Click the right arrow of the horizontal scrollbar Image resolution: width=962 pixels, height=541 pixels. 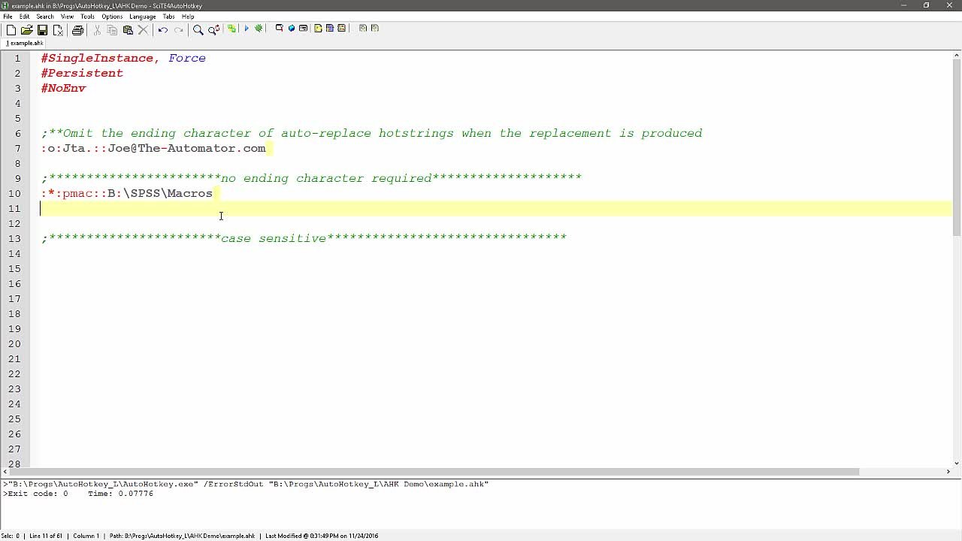point(947,472)
